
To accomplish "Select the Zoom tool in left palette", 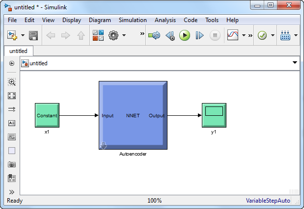I will coord(12,82).
